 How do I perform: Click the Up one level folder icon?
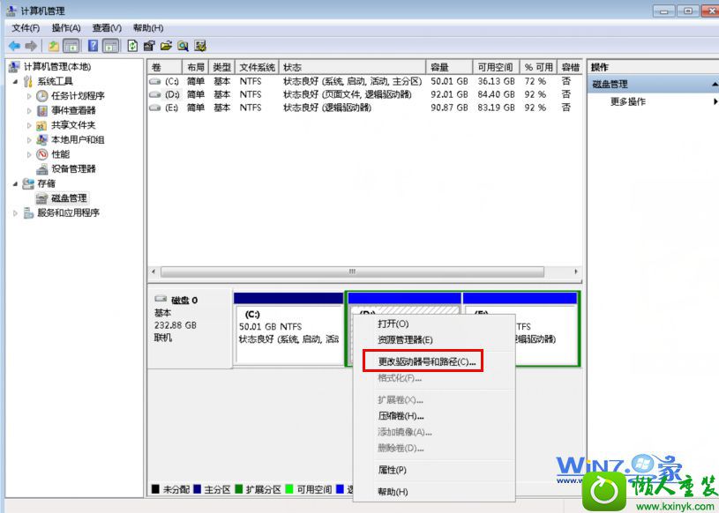point(54,46)
